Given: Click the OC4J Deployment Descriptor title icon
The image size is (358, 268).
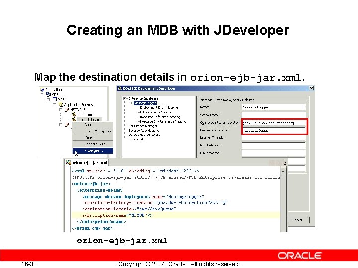Looking at the screenshot, I should [120, 89].
